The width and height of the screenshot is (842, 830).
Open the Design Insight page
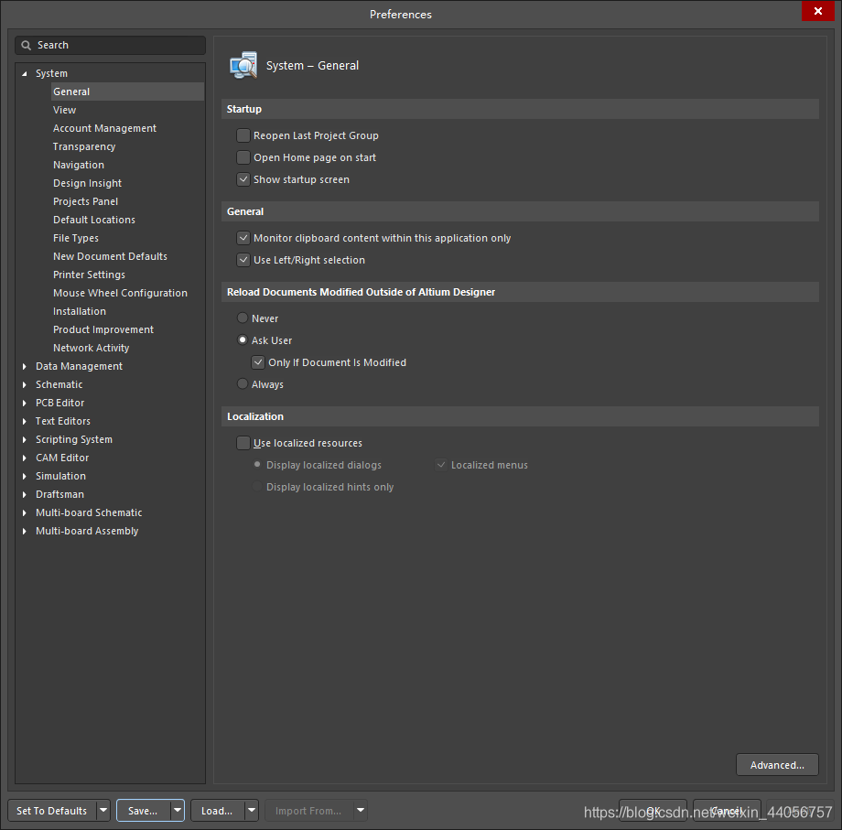pyautogui.click(x=87, y=183)
